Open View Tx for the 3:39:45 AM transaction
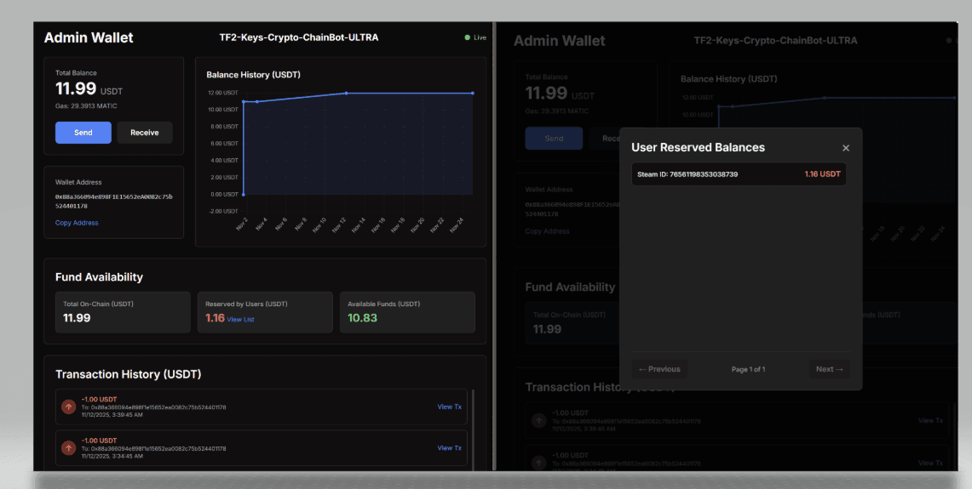Image resolution: width=972 pixels, height=489 pixels. coord(450,407)
